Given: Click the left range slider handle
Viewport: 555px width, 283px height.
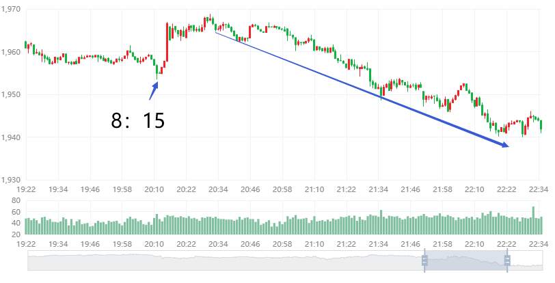Looking at the screenshot, I should (x=424, y=260).
